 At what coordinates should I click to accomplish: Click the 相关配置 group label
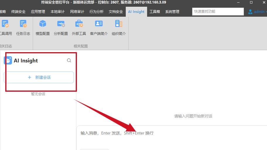pos(81,46)
